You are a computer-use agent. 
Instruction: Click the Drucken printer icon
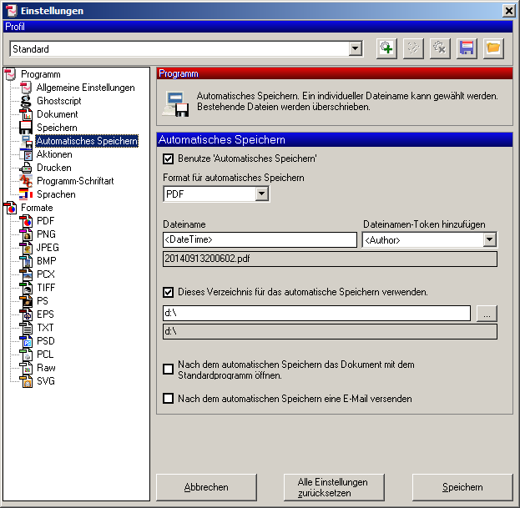coord(26,168)
